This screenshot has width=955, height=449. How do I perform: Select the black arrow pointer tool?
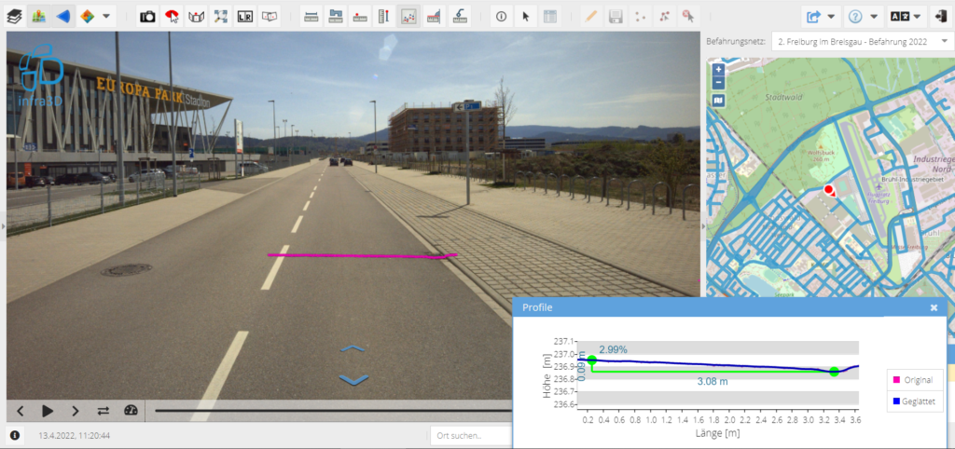525,17
